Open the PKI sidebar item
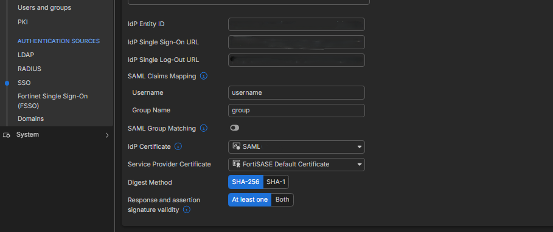 [23, 22]
